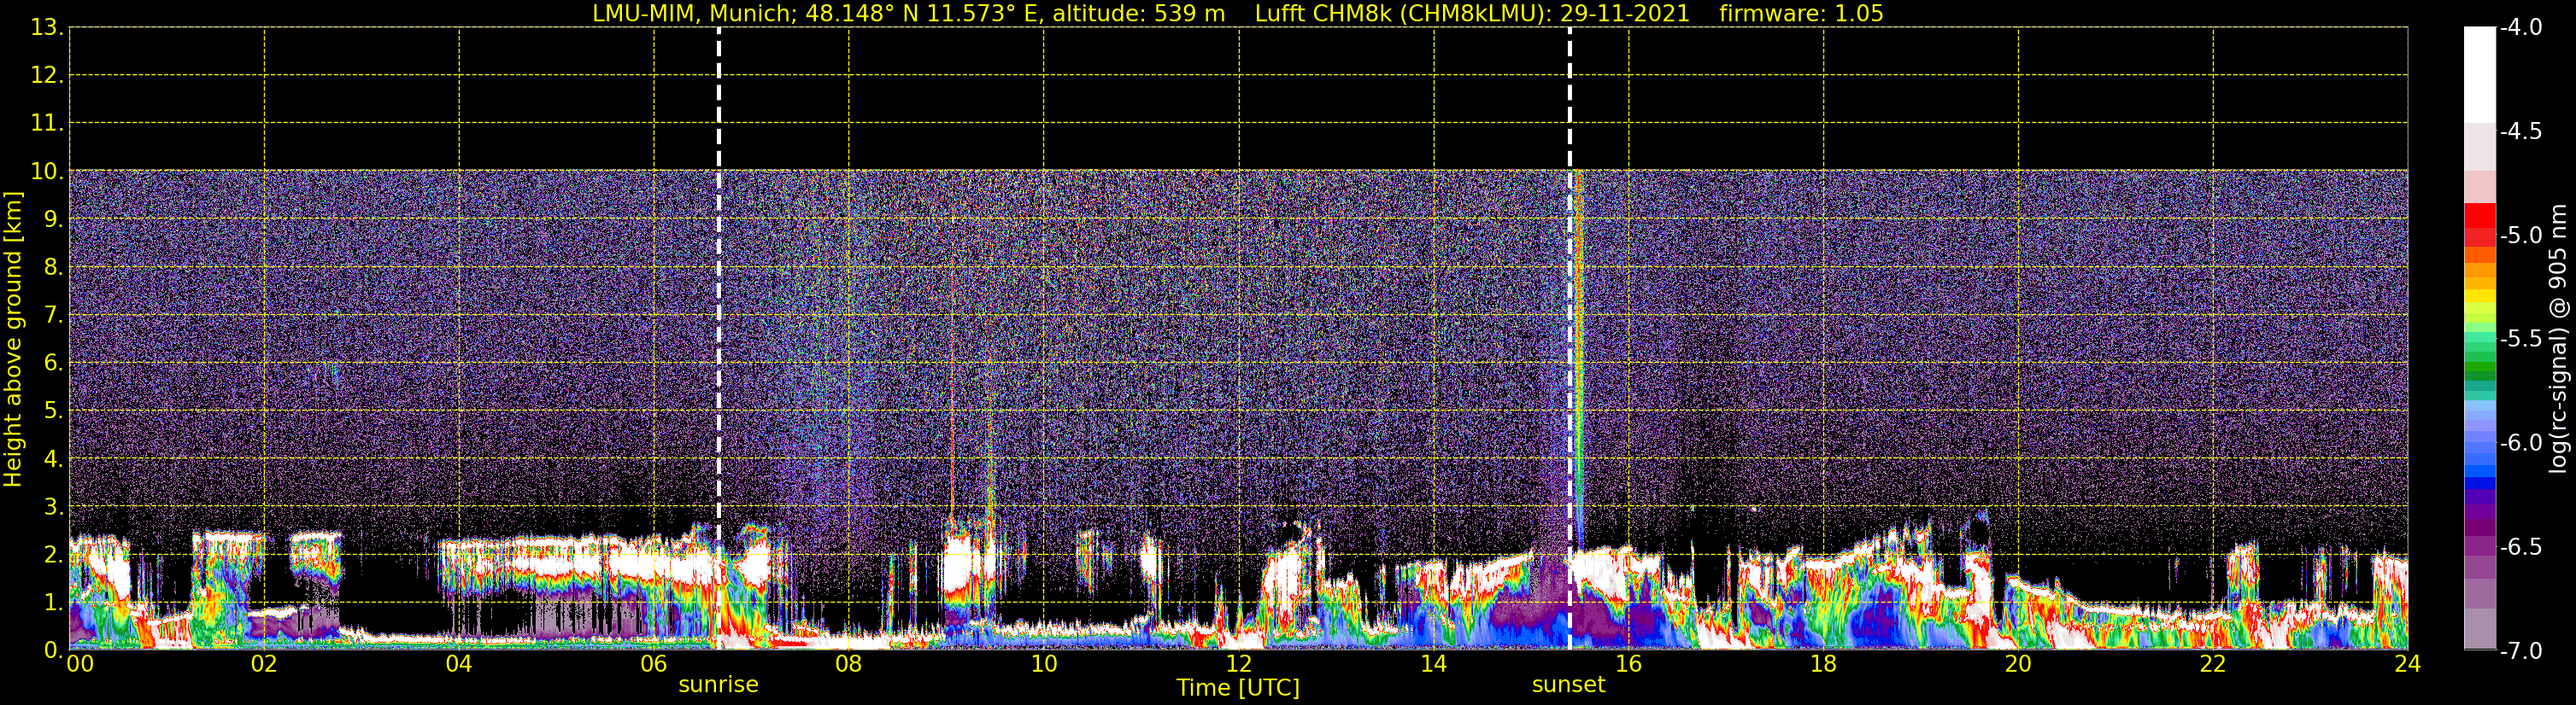Click the y-axis tick label '9.'
This screenshot has width=2576, height=705.
point(53,219)
